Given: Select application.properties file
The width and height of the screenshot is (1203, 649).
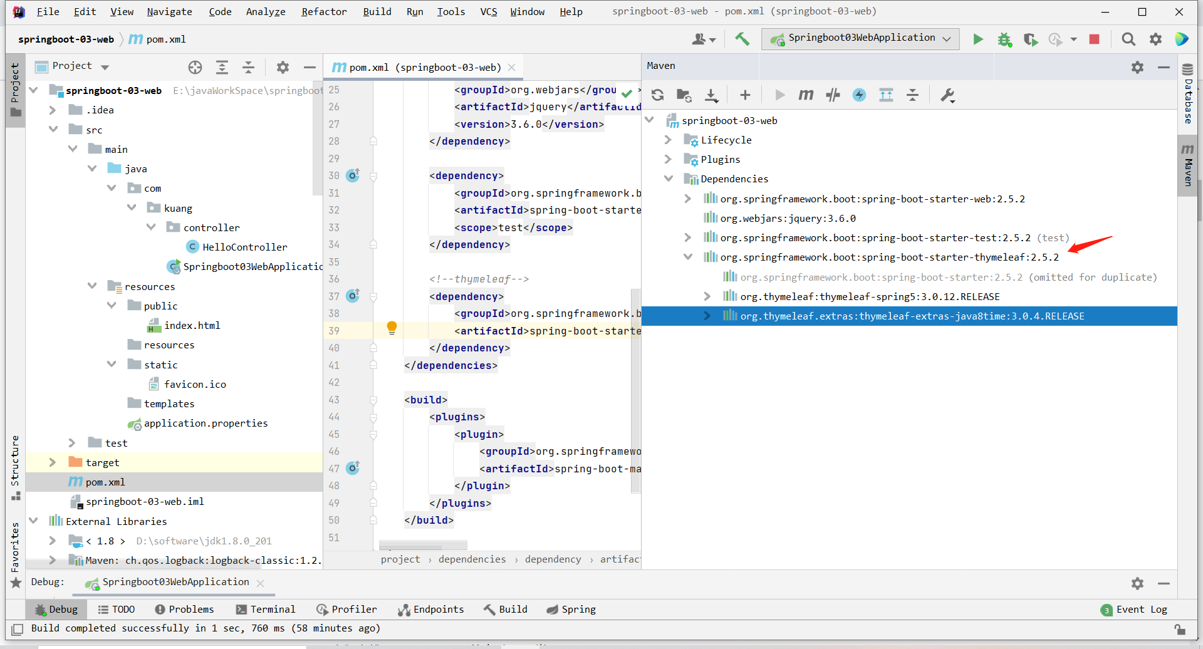Looking at the screenshot, I should tap(198, 423).
